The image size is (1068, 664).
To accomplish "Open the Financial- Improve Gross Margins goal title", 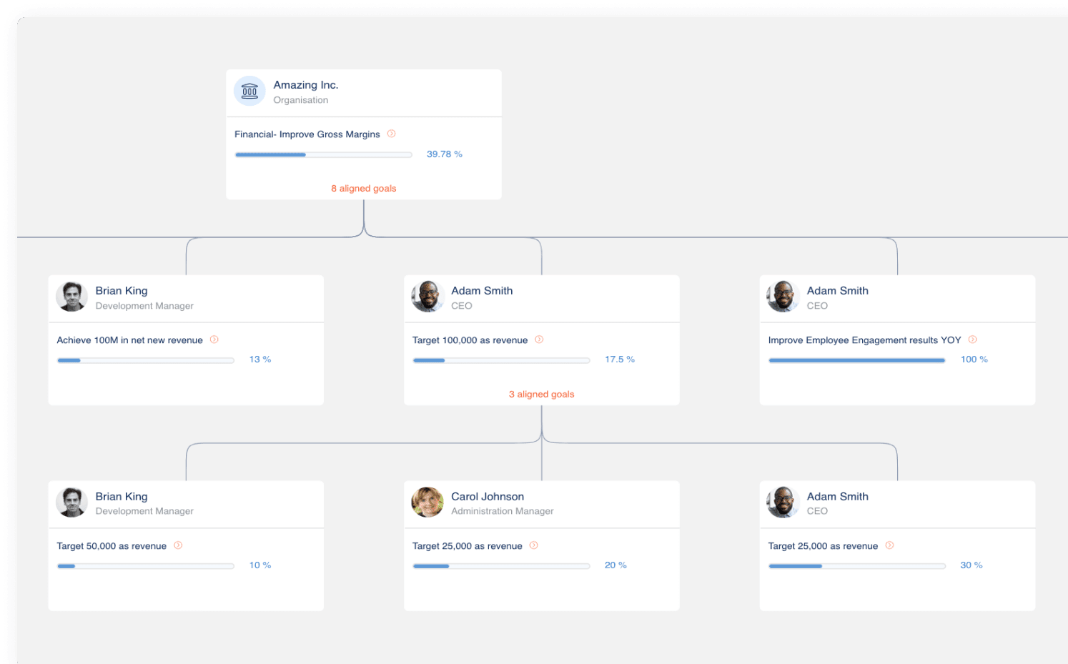I will pos(307,134).
